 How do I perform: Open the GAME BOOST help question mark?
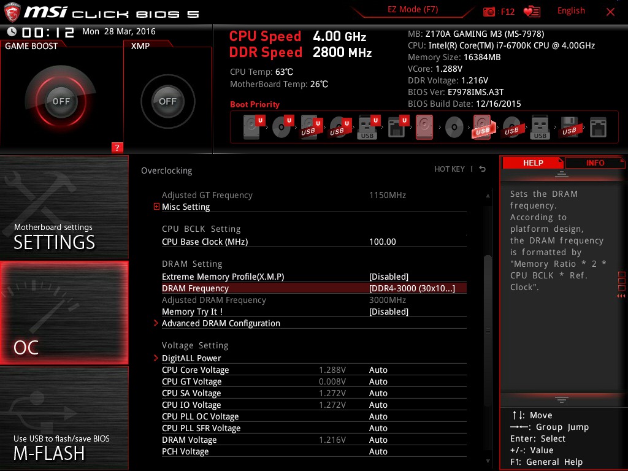[x=117, y=148]
